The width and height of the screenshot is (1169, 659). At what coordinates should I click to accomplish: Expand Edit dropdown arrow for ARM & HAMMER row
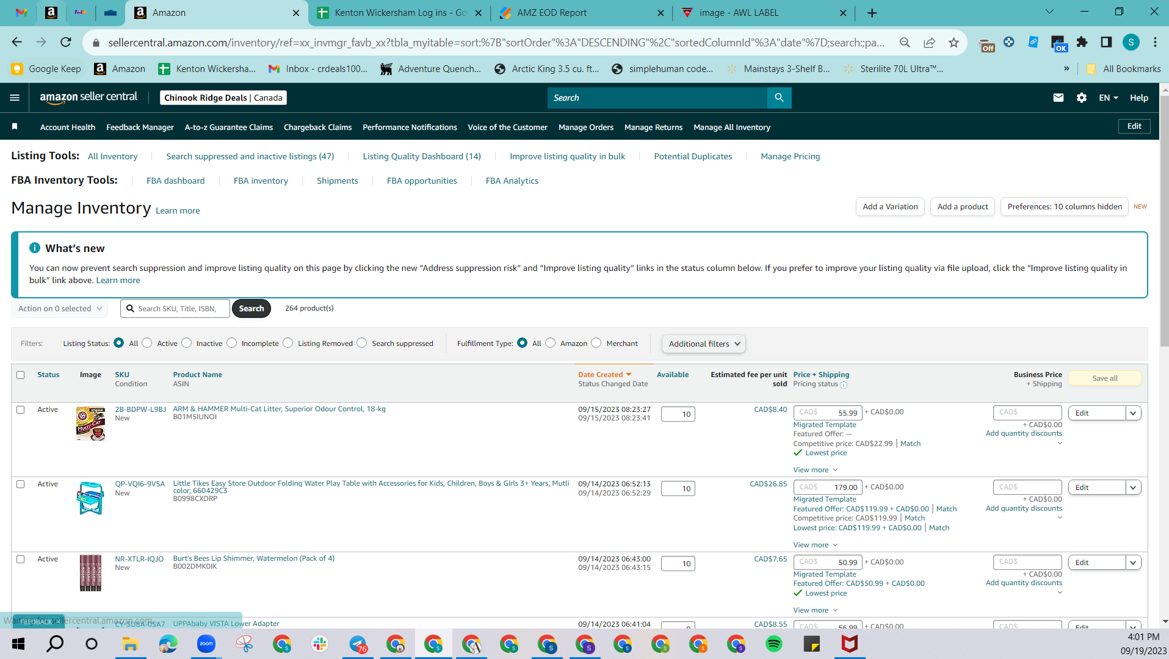(1134, 413)
